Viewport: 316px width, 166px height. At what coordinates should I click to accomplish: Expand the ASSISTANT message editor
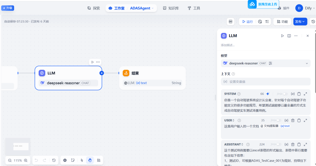[305, 144]
